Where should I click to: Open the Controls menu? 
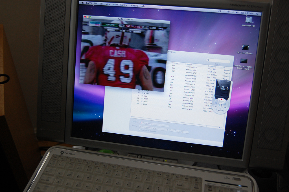(x=124, y=5)
